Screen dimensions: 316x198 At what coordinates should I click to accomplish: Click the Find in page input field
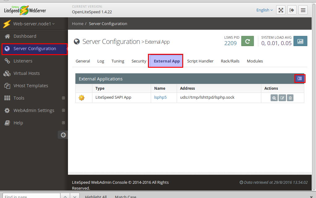pyautogui.click(x=31, y=196)
